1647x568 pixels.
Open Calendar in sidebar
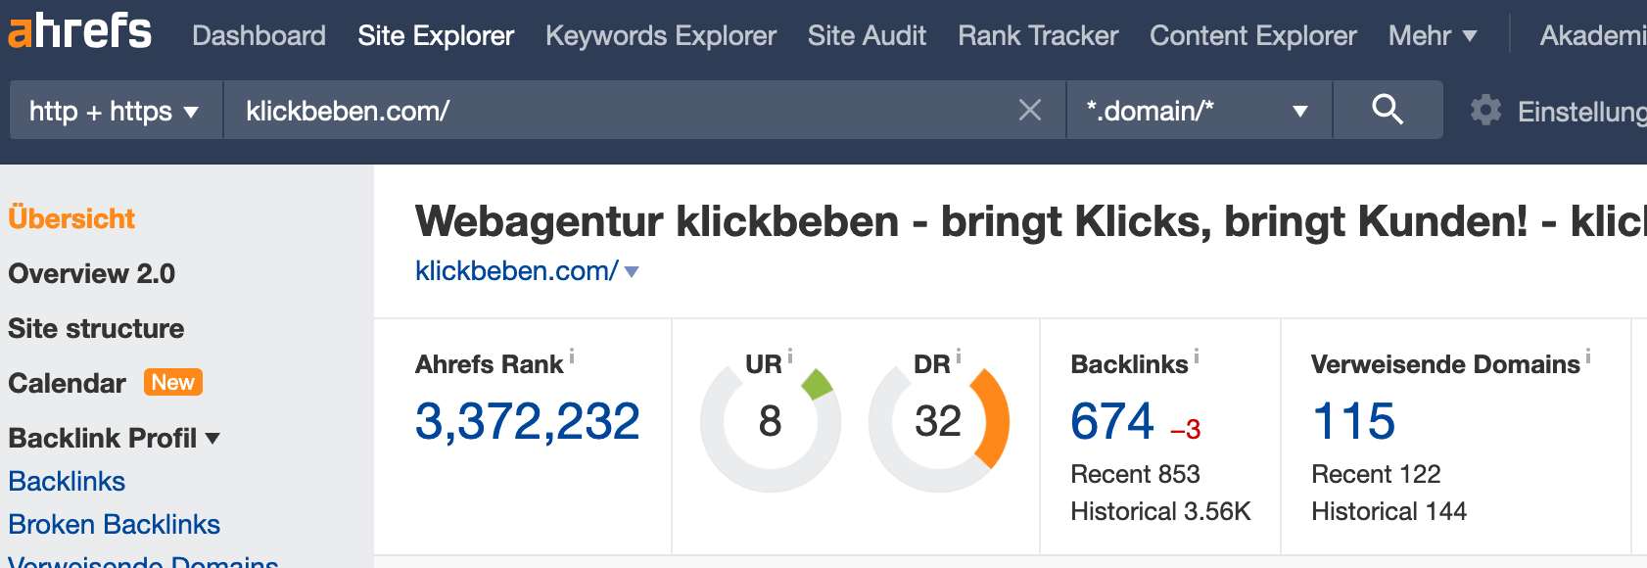67,383
